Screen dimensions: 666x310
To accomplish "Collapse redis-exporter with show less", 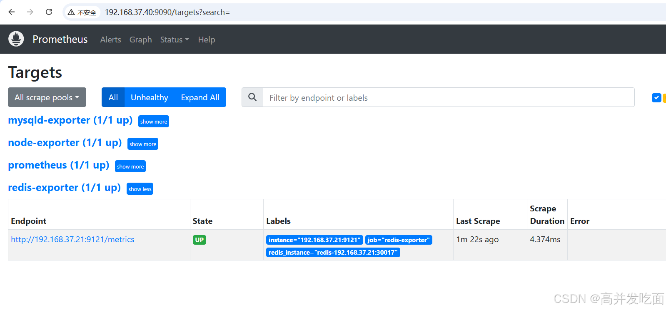I will click(x=140, y=189).
